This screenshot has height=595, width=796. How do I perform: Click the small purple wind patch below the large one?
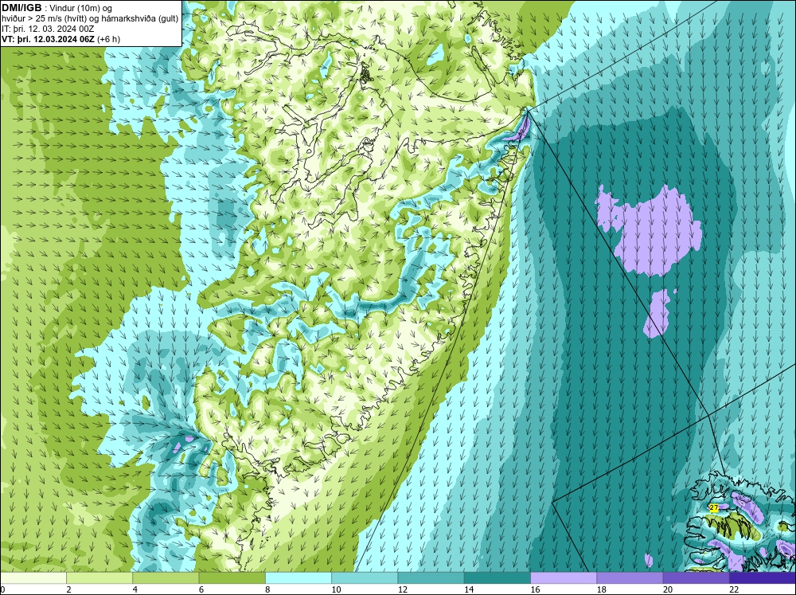coord(658,314)
